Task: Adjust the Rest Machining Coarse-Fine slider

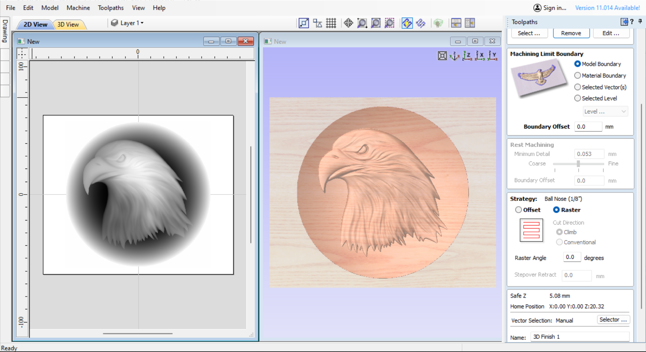Action: click(x=578, y=164)
